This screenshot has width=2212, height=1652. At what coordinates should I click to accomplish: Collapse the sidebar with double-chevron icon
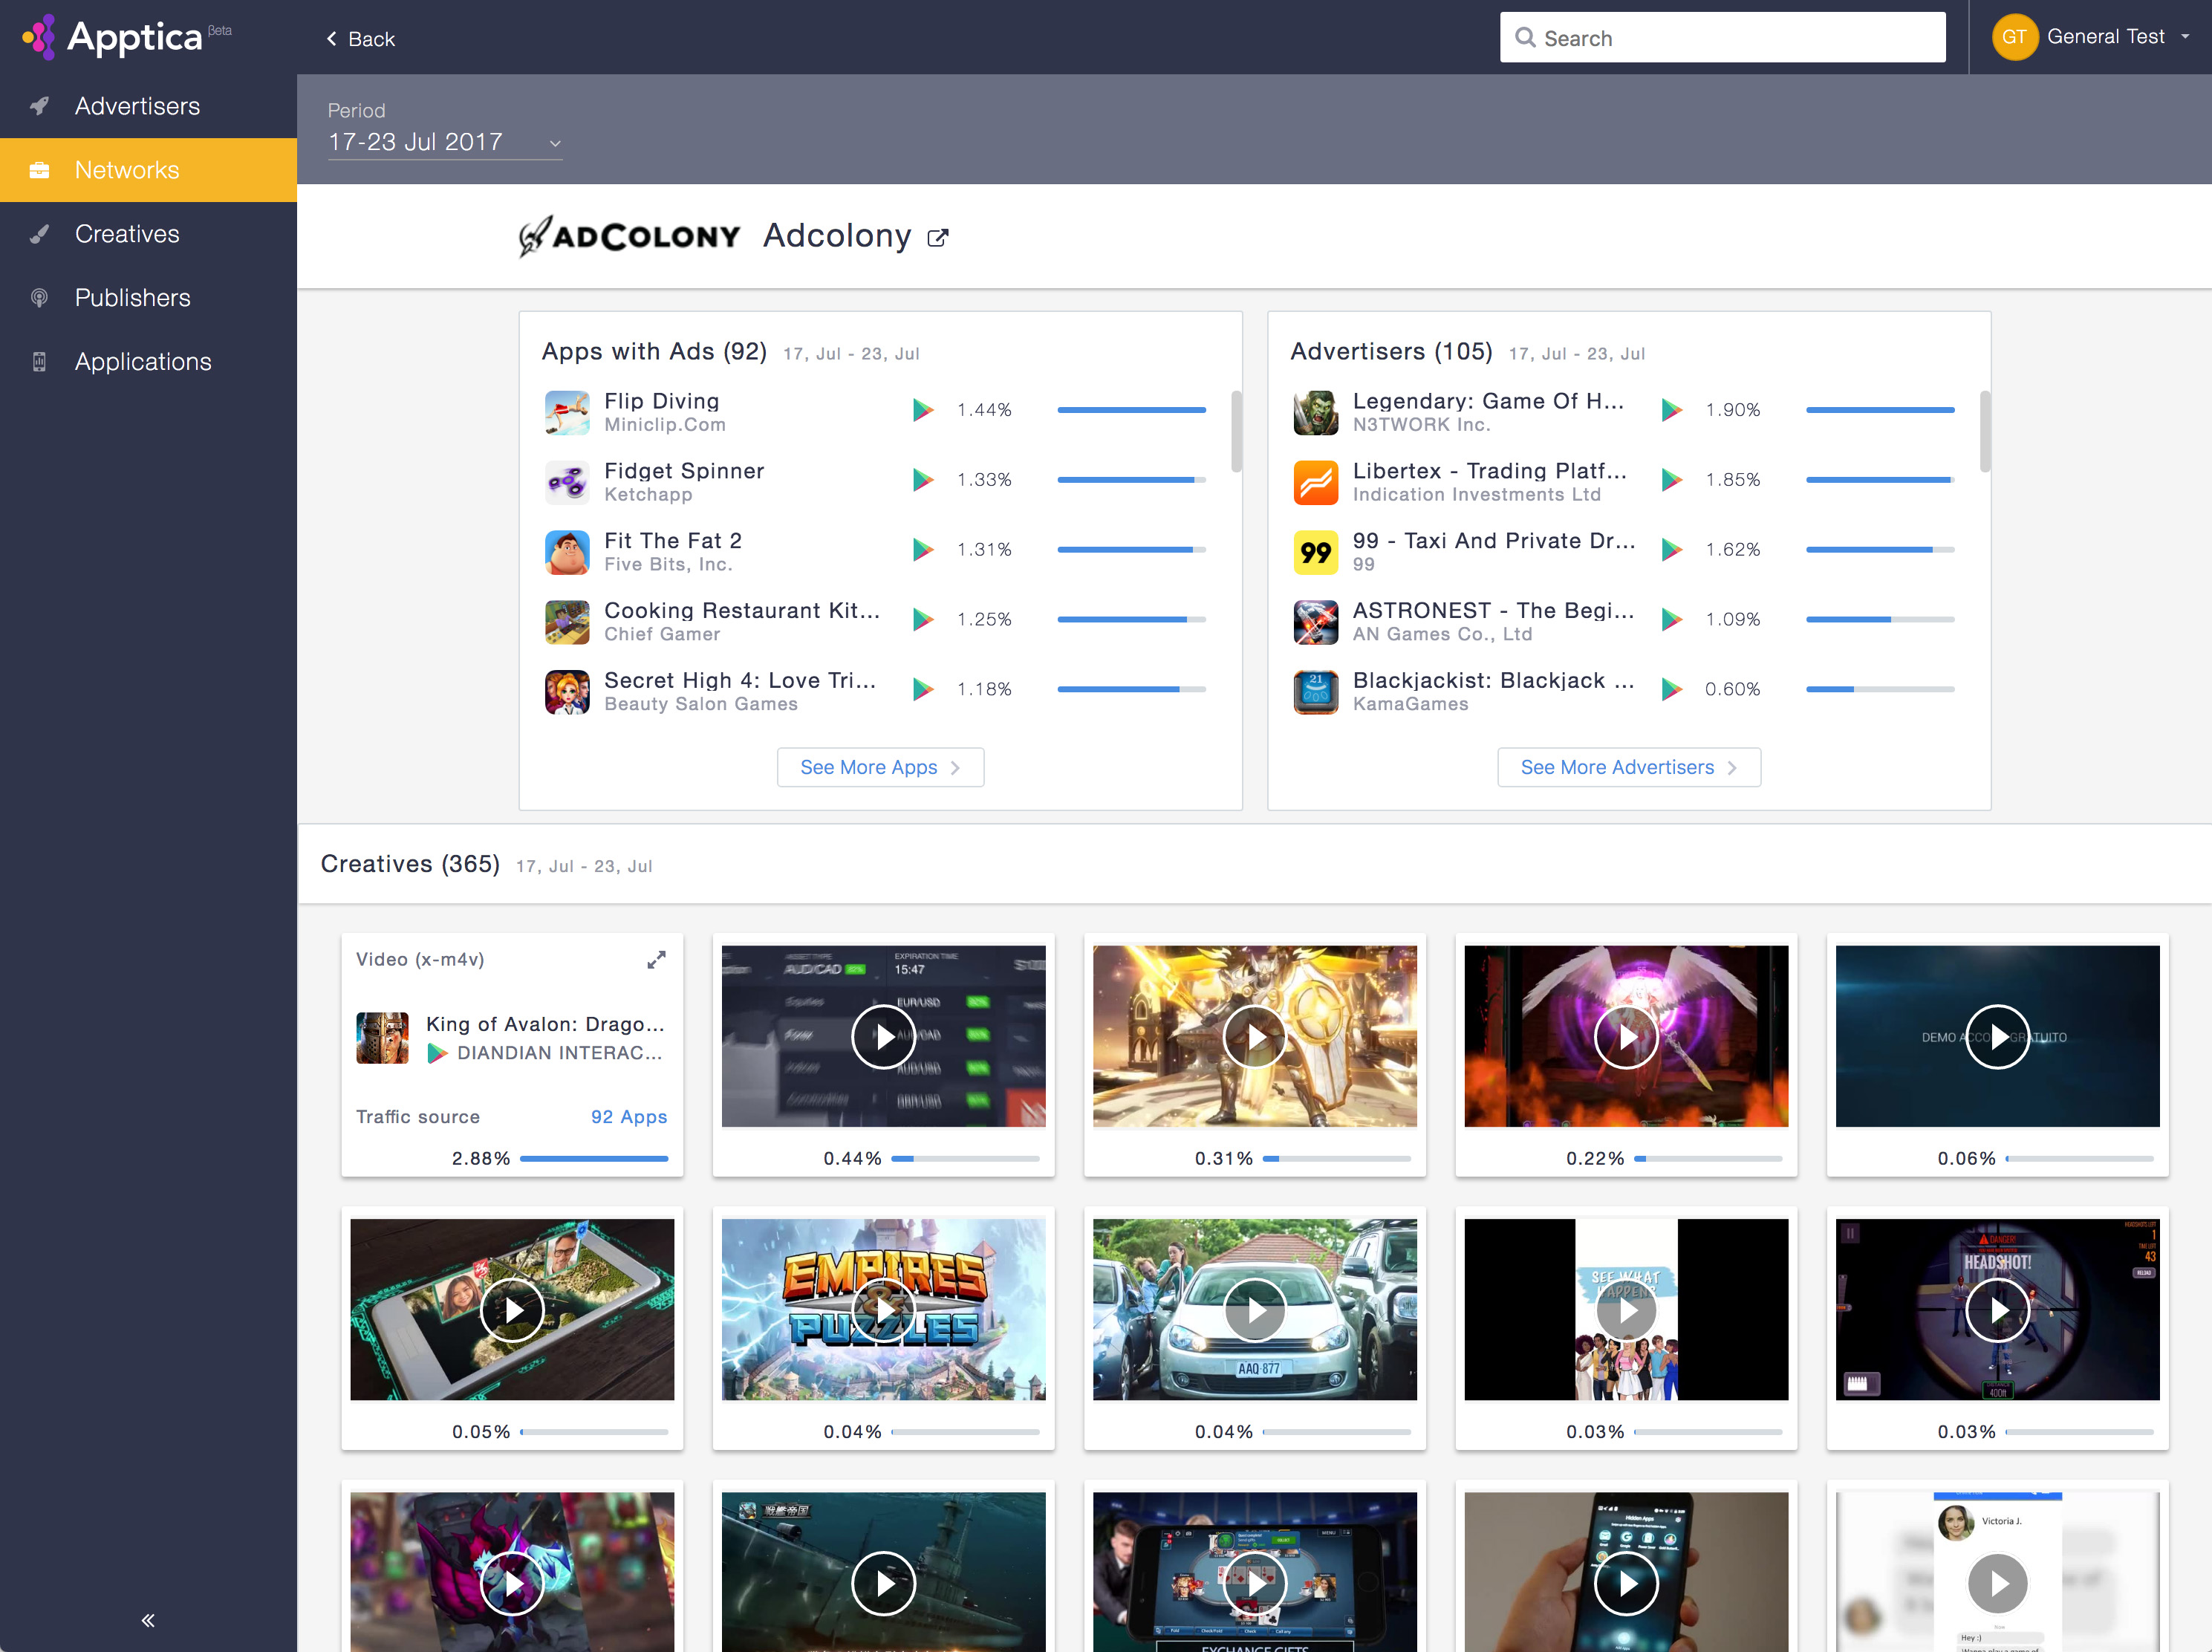click(x=148, y=1620)
